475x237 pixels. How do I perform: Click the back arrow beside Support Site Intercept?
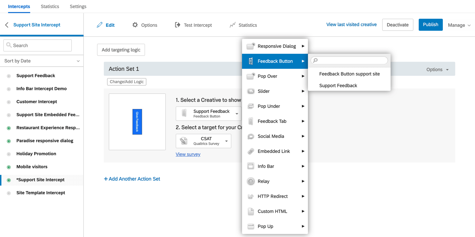pyautogui.click(x=7, y=25)
